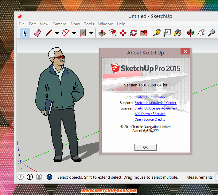Confirm with the OK button

pos(146,147)
